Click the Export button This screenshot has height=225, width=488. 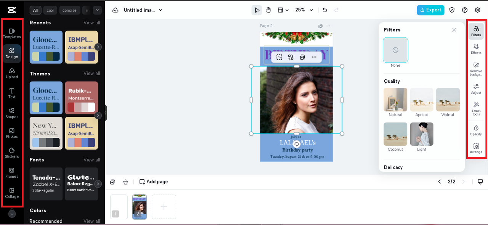pyautogui.click(x=430, y=10)
